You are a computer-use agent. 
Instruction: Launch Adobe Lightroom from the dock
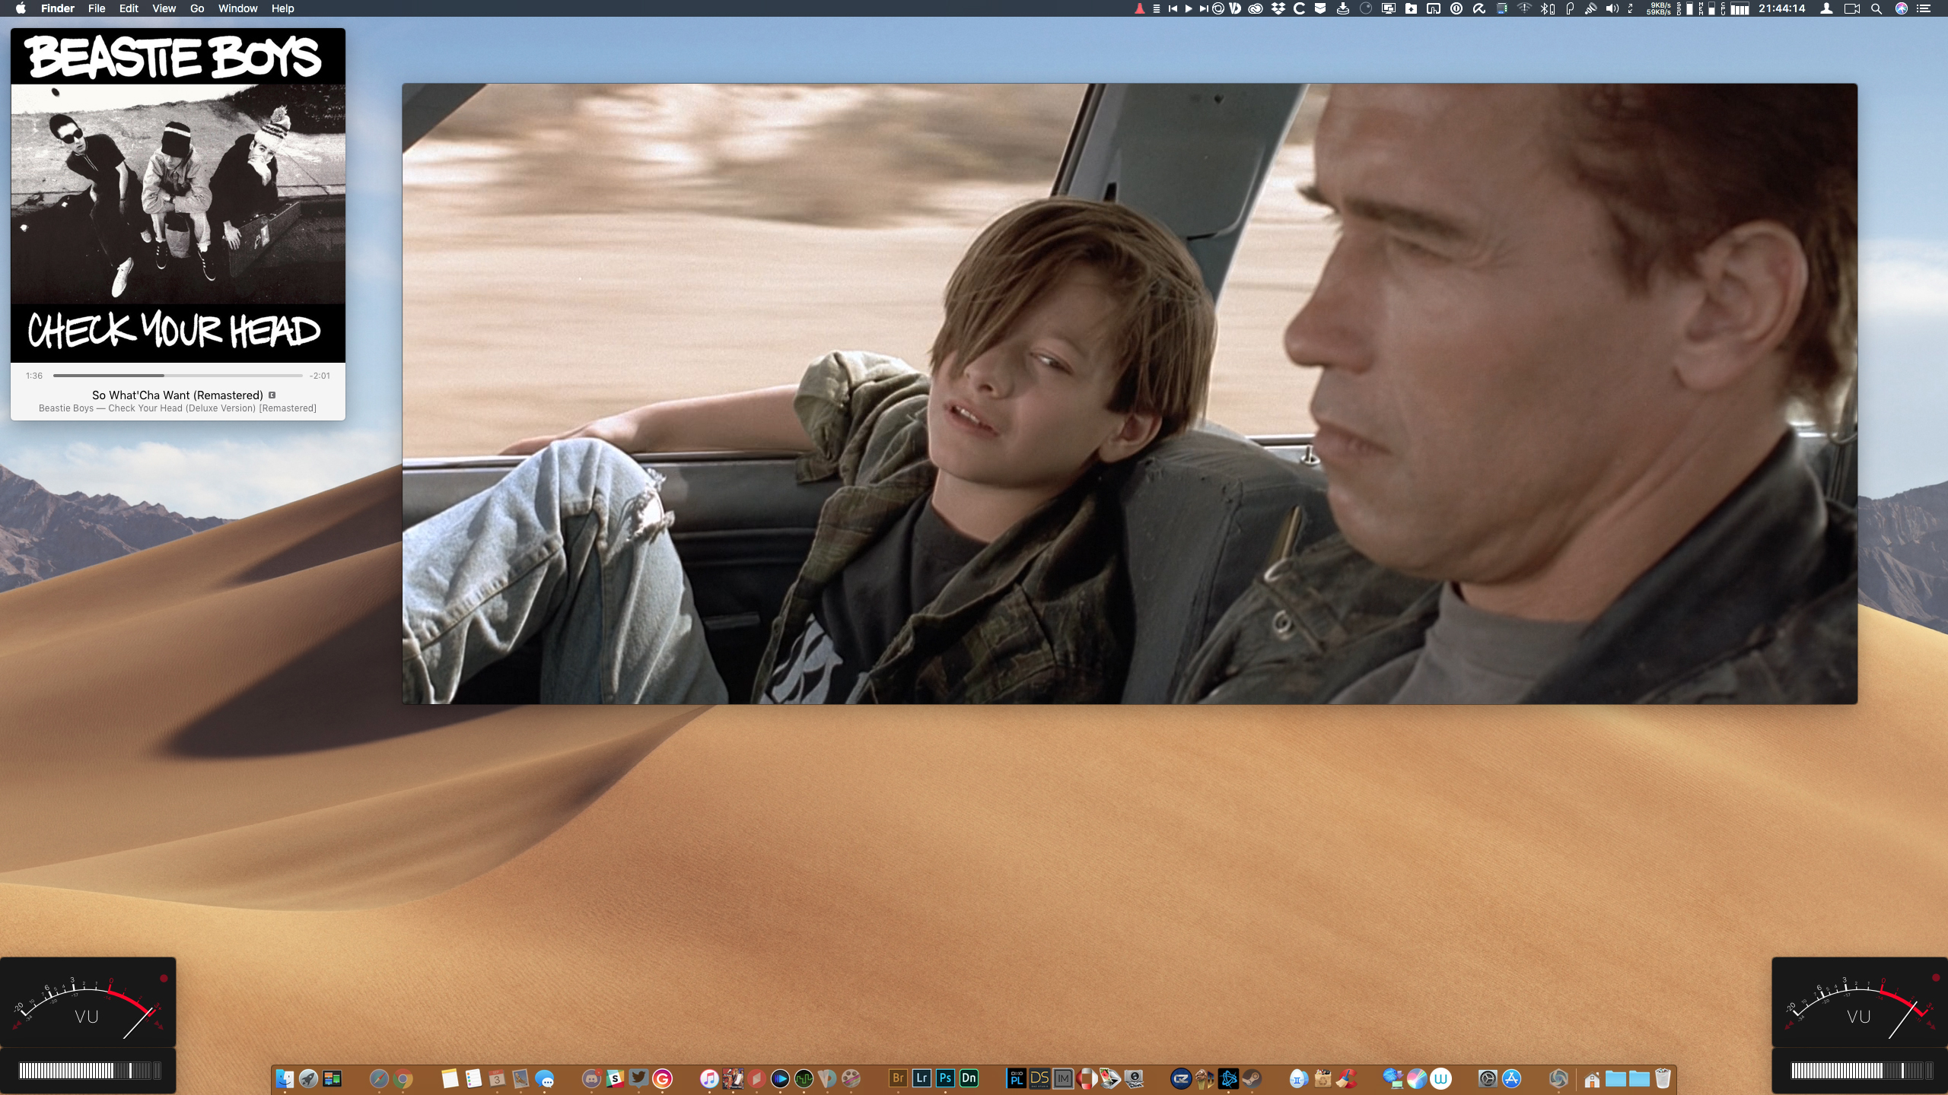click(x=921, y=1078)
